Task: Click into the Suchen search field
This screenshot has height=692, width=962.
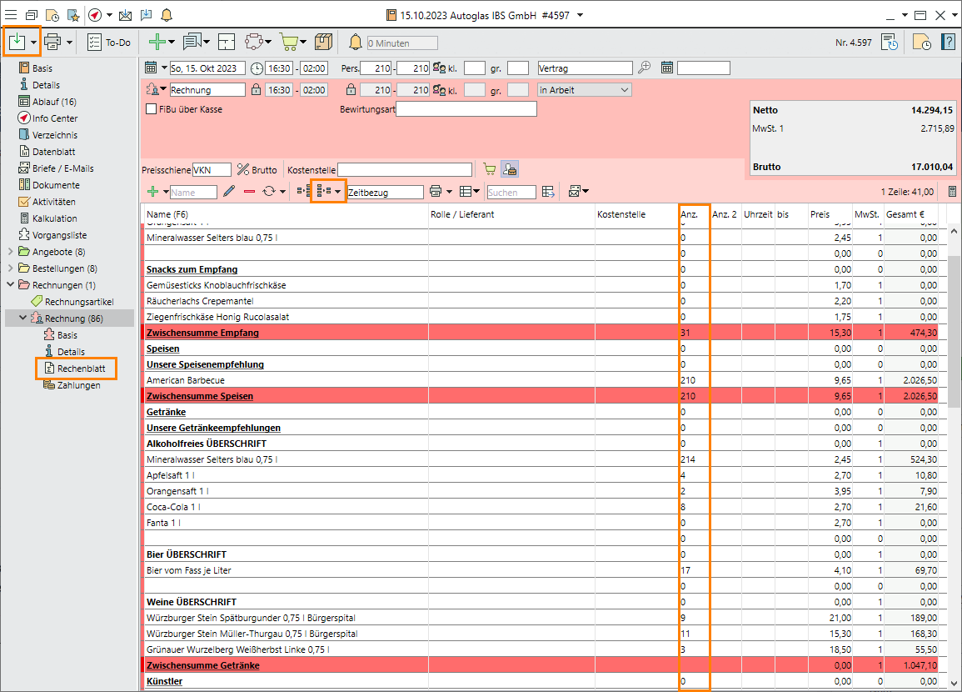Action: click(x=511, y=193)
